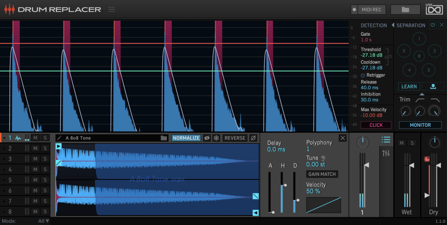The width and height of the screenshot is (447, 225).
Task: Open the preset folder browser in header
Action: coord(405,9)
